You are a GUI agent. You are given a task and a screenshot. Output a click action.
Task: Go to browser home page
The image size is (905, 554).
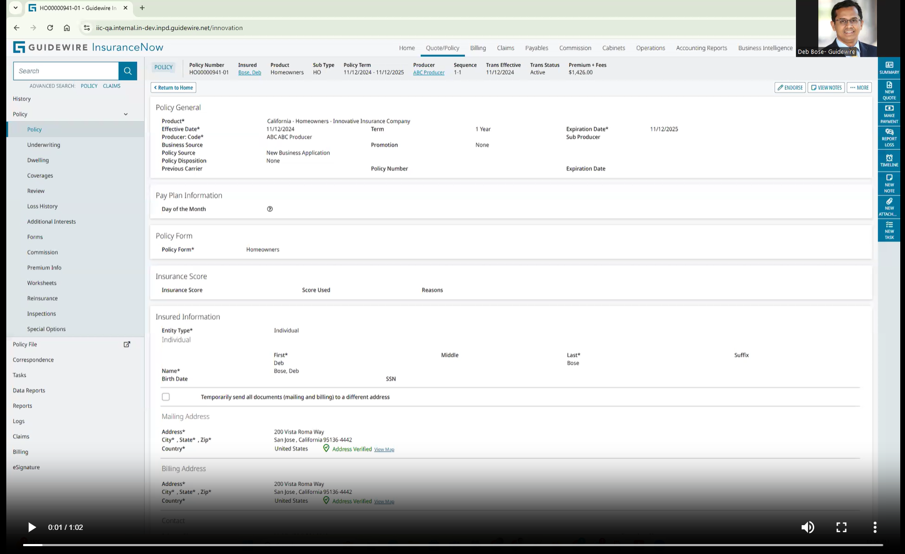(x=67, y=28)
